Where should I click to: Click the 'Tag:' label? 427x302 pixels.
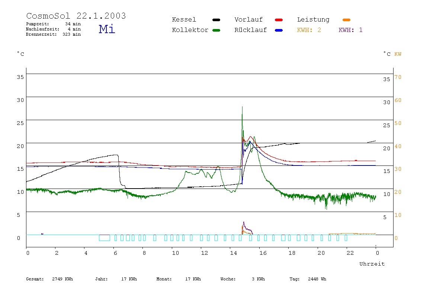294,279
